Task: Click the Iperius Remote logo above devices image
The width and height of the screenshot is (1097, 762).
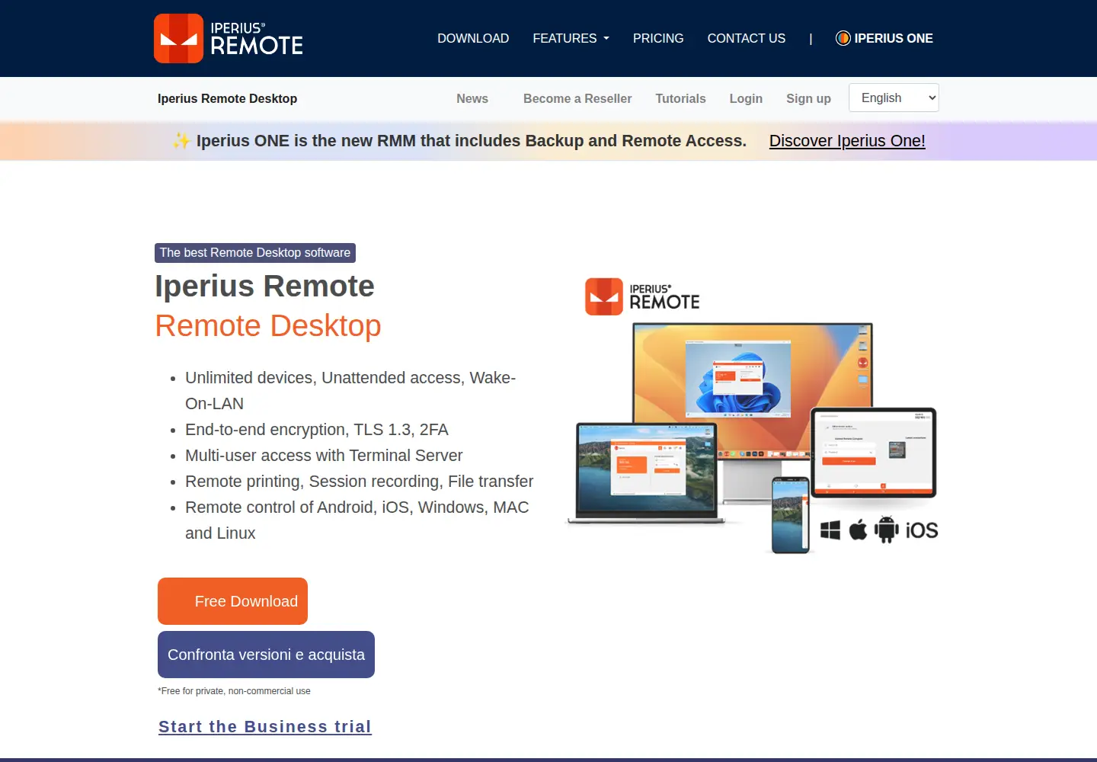Action: pos(642,296)
